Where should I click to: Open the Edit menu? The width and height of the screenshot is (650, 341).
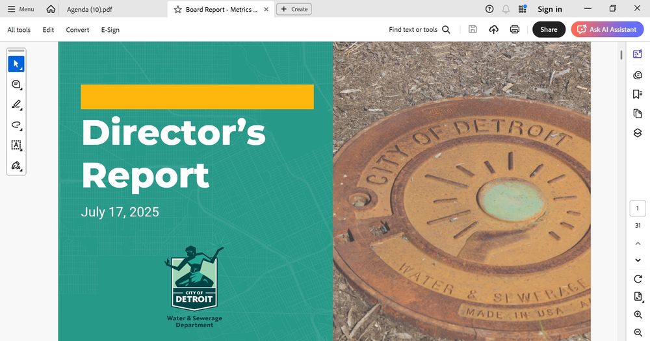coord(48,30)
